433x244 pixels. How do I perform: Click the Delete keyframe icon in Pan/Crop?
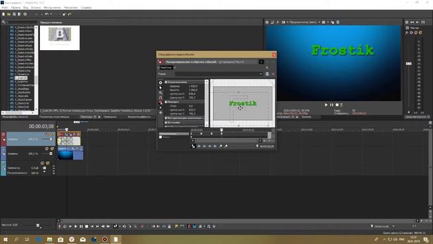226,146
